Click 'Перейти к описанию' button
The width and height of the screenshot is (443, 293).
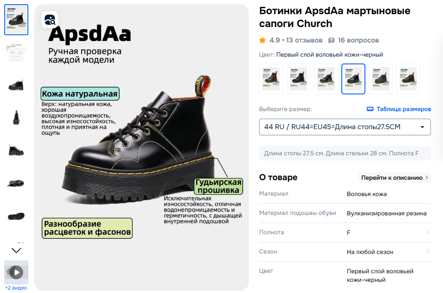[395, 178]
